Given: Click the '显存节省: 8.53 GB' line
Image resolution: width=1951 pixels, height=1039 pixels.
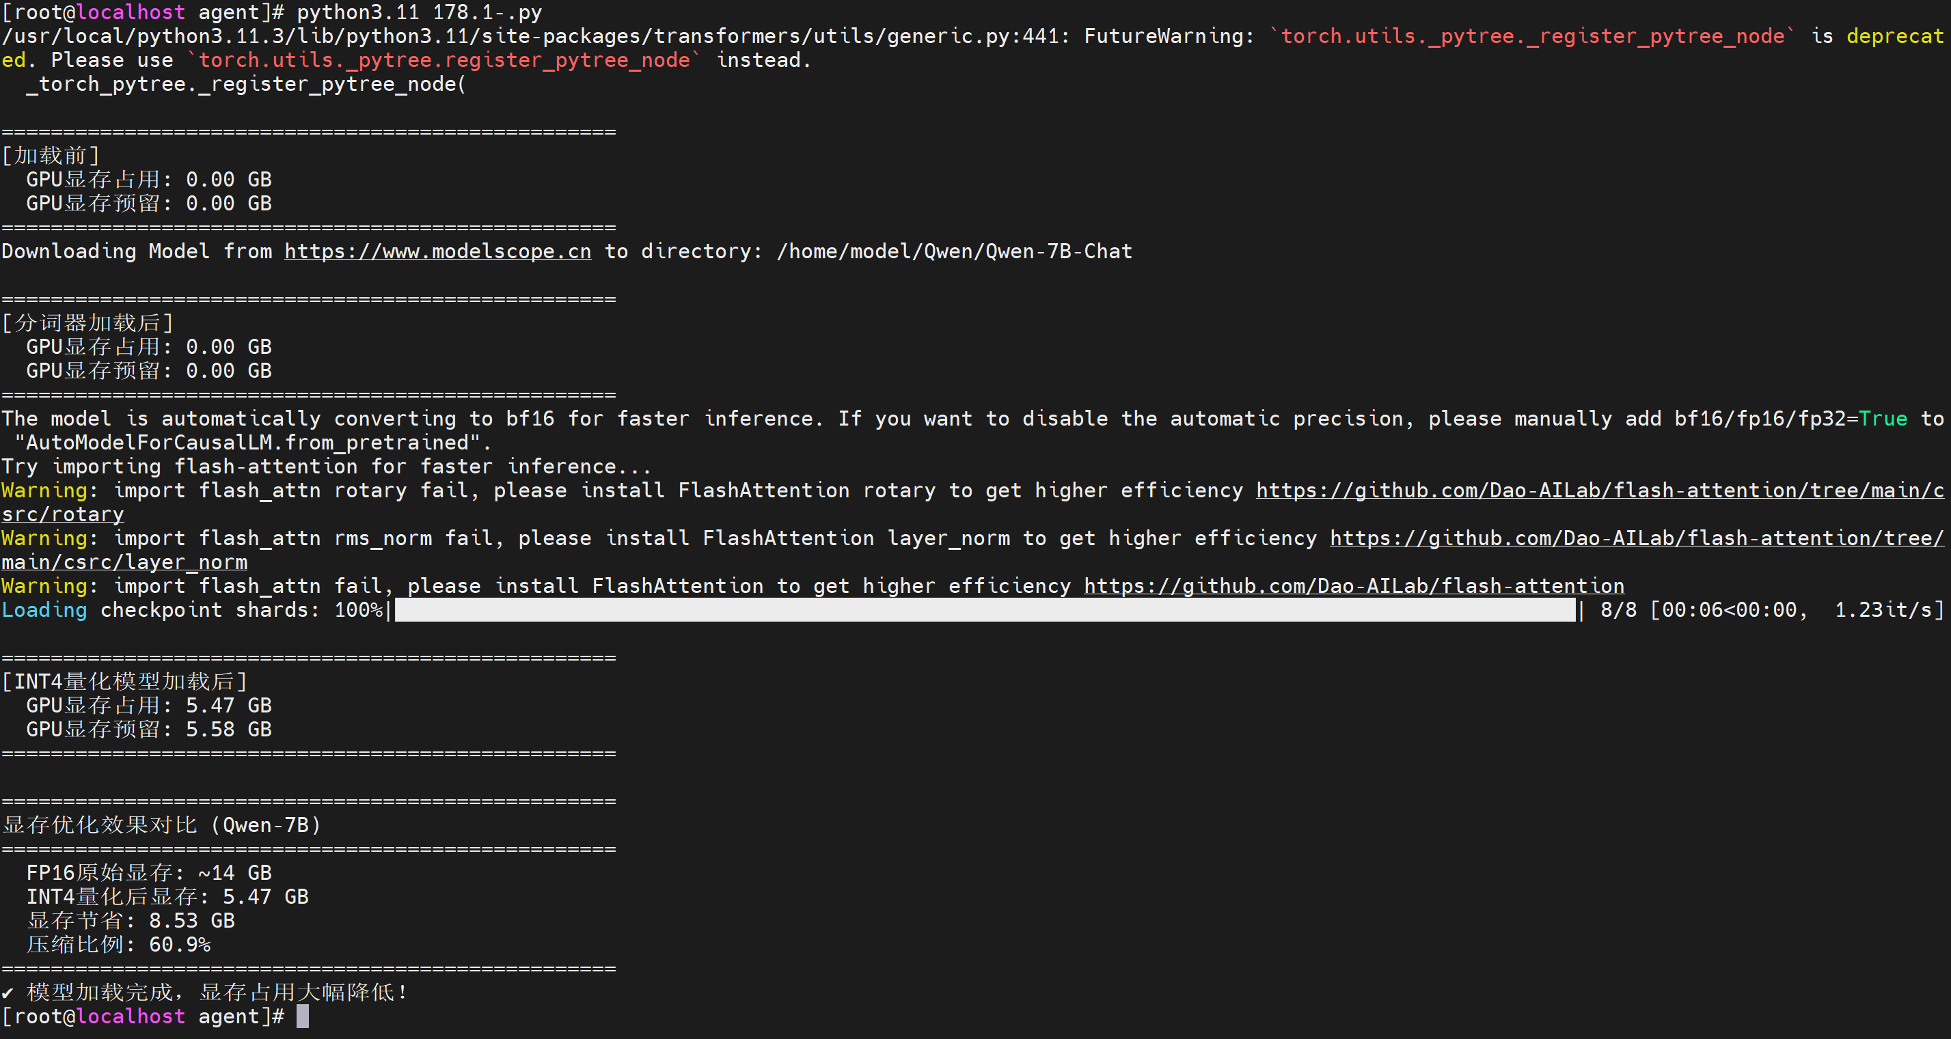Looking at the screenshot, I should pos(131,921).
